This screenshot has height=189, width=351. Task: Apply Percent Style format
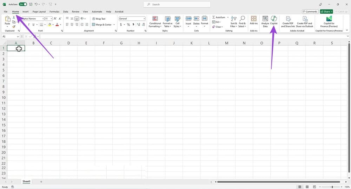[x=128, y=25]
